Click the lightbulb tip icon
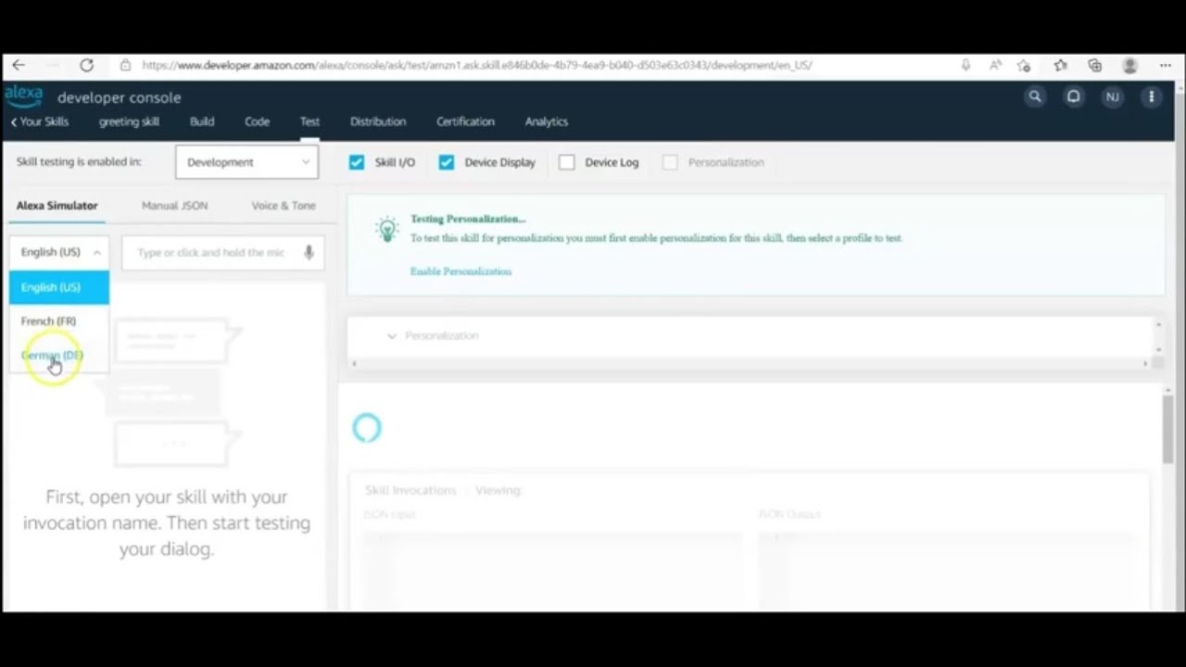 pyautogui.click(x=387, y=229)
